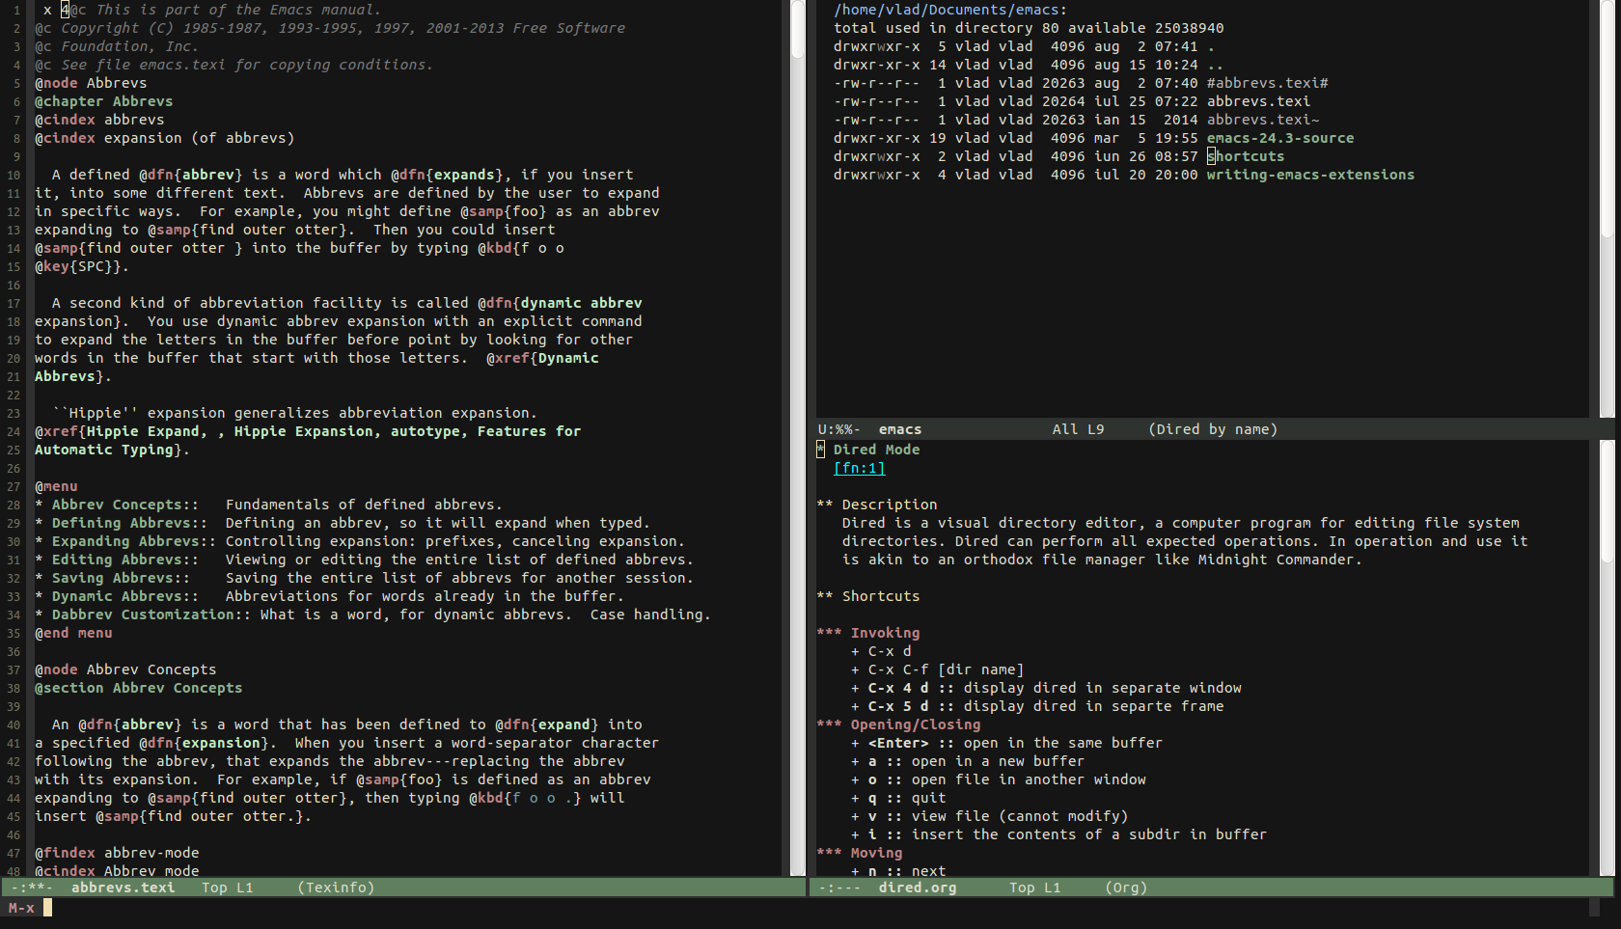The width and height of the screenshot is (1621, 929).
Task: Click 'Top L1' position in abbrevs.texi mode line
Action: click(227, 888)
